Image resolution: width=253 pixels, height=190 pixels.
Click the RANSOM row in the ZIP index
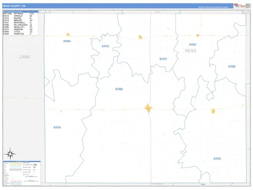click(x=18, y=30)
